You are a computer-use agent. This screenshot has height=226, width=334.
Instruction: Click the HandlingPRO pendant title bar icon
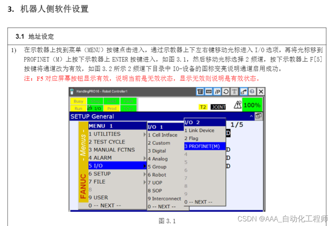coord(72,91)
